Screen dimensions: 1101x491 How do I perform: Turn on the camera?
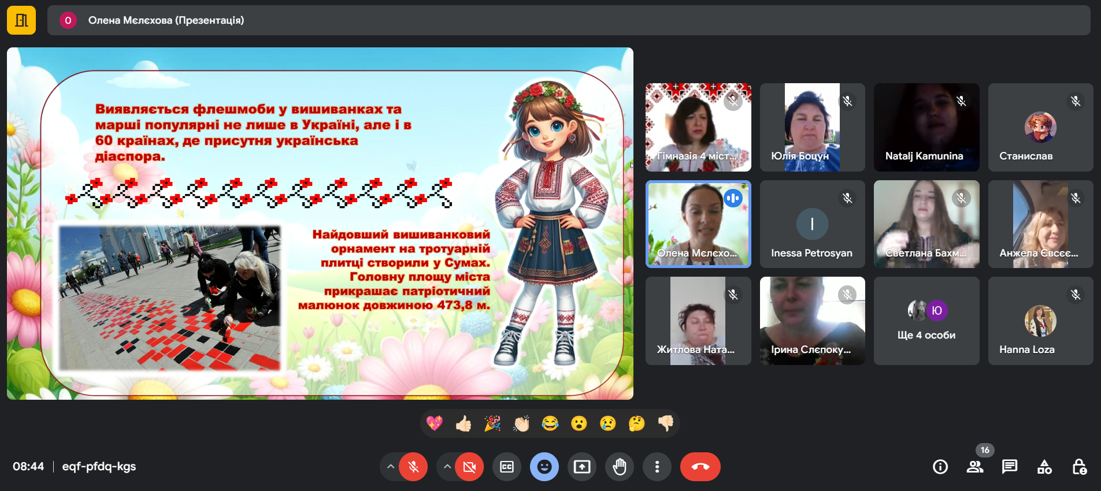pyautogui.click(x=469, y=467)
